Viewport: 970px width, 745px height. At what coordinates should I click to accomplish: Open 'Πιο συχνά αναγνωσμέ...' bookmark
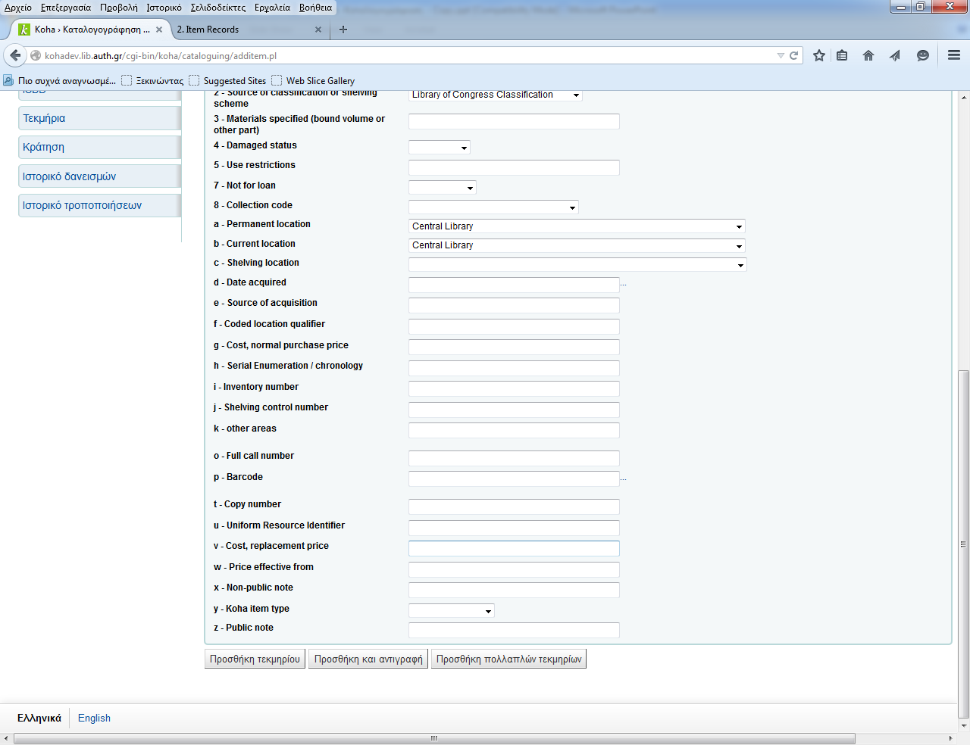(60, 80)
